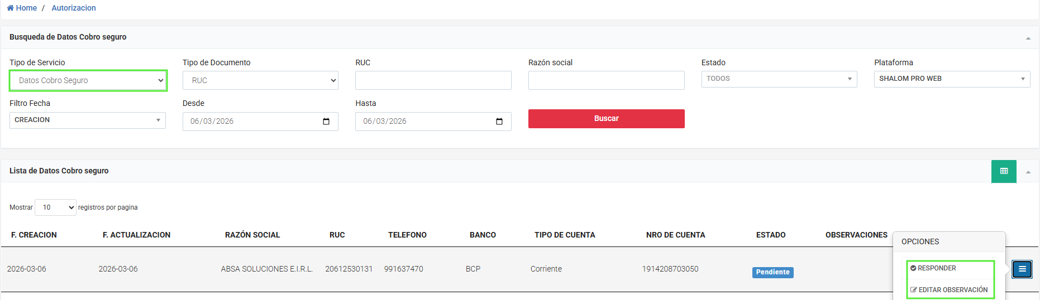
Task: Open the Tipo de Documento dropdown
Action: tap(260, 80)
